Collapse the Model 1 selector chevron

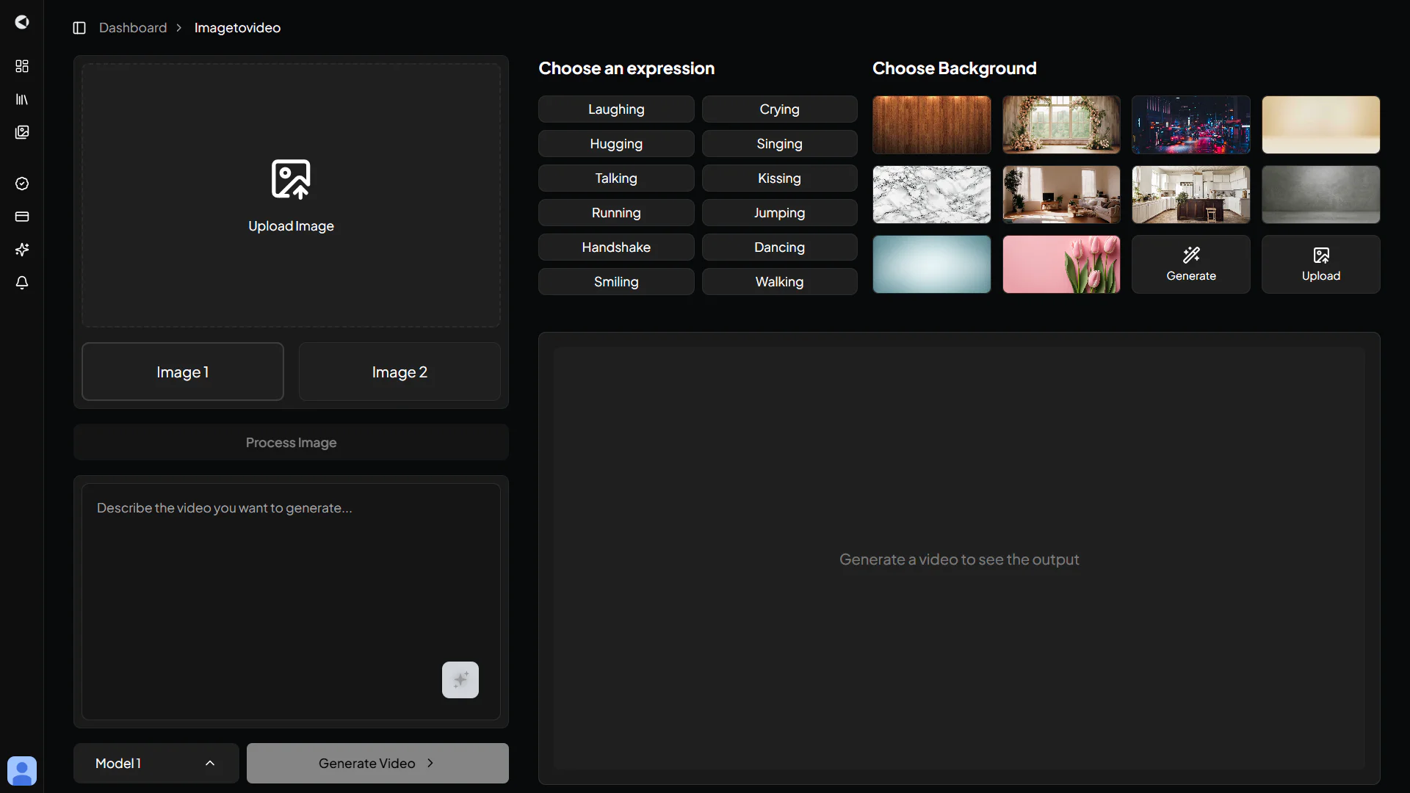pyautogui.click(x=210, y=763)
